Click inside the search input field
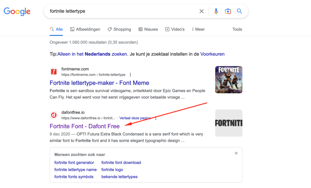 119,11
